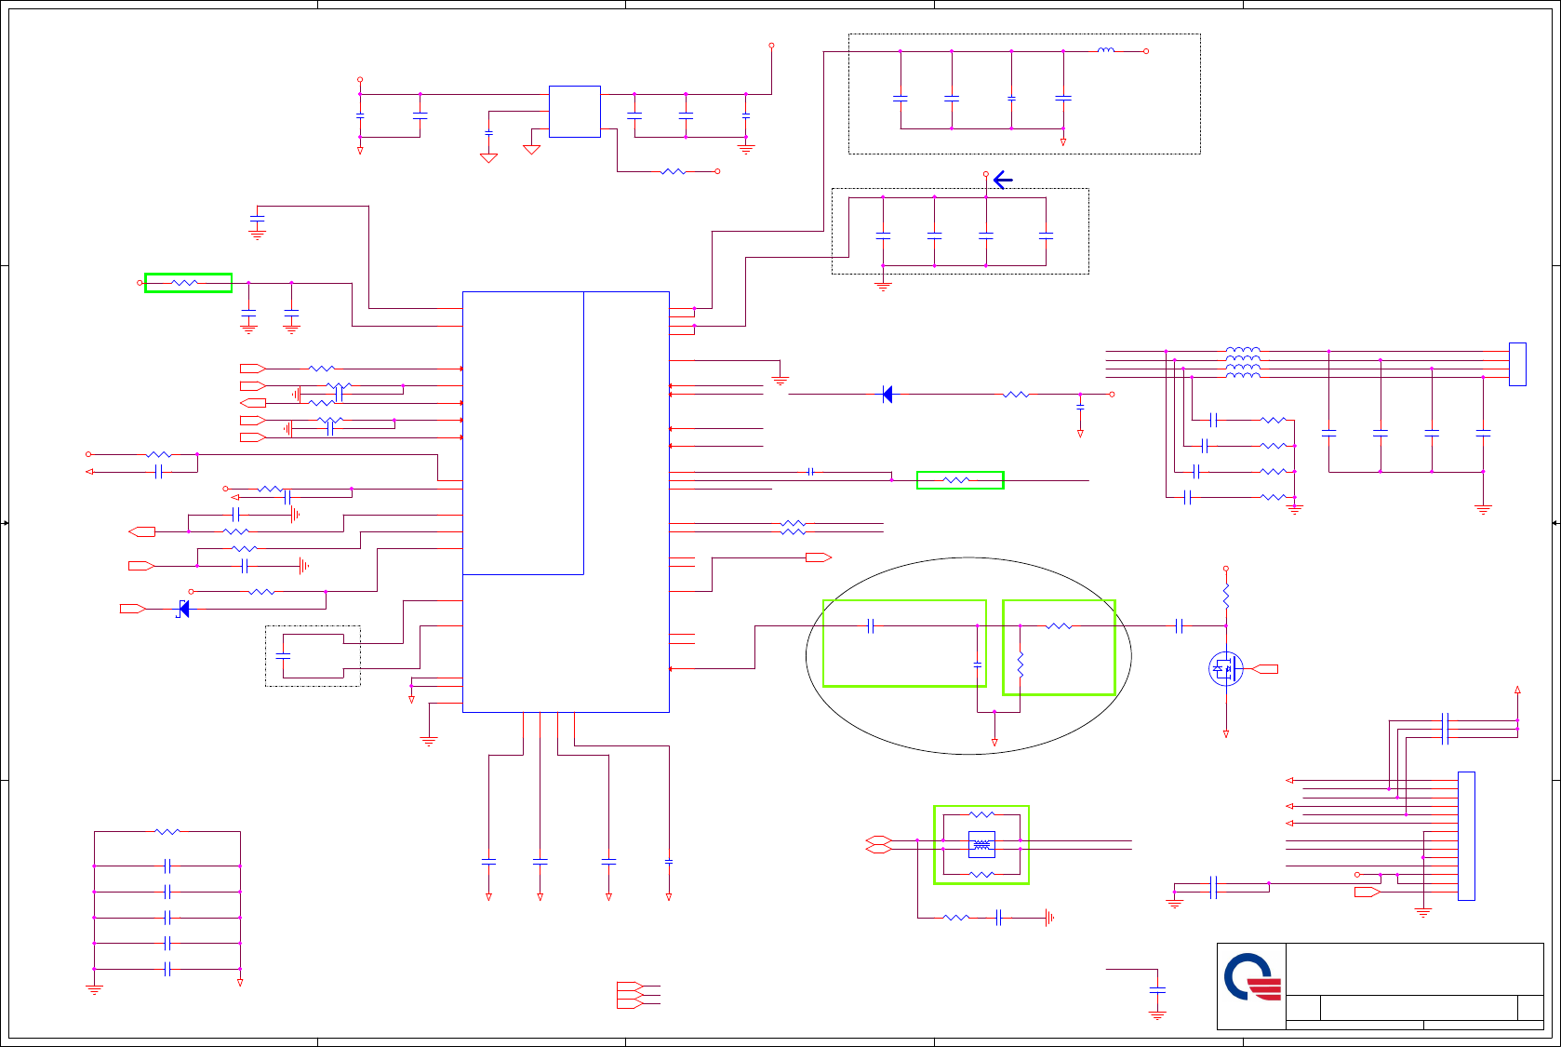
Task: Select the capacitor left of the title block
Action: (x=1157, y=990)
